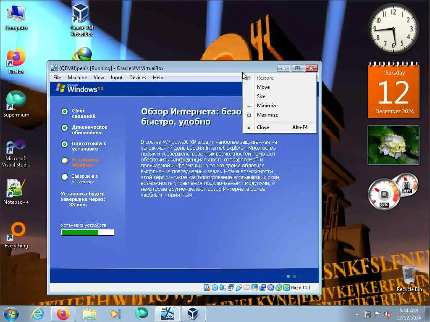430x322 pixels.
Task: Click the virtualization V chip icon in status bar
Action: pyautogui.click(x=271, y=288)
